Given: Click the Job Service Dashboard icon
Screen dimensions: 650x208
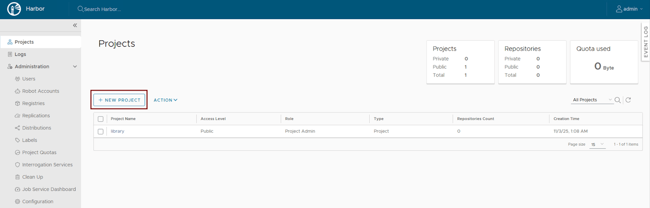Looking at the screenshot, I should click(17, 189).
